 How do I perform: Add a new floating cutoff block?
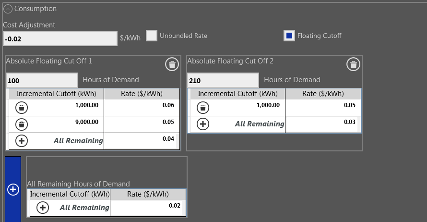pos(13,189)
